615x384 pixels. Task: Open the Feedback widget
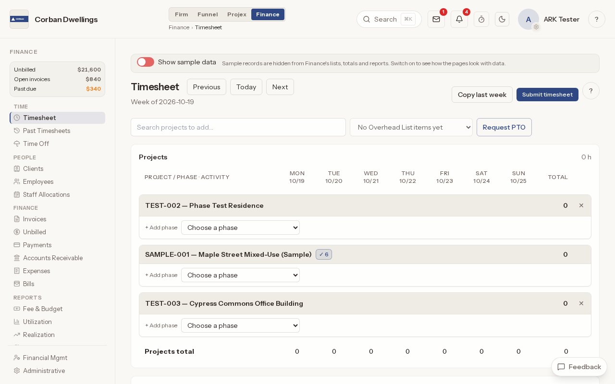pos(579,367)
